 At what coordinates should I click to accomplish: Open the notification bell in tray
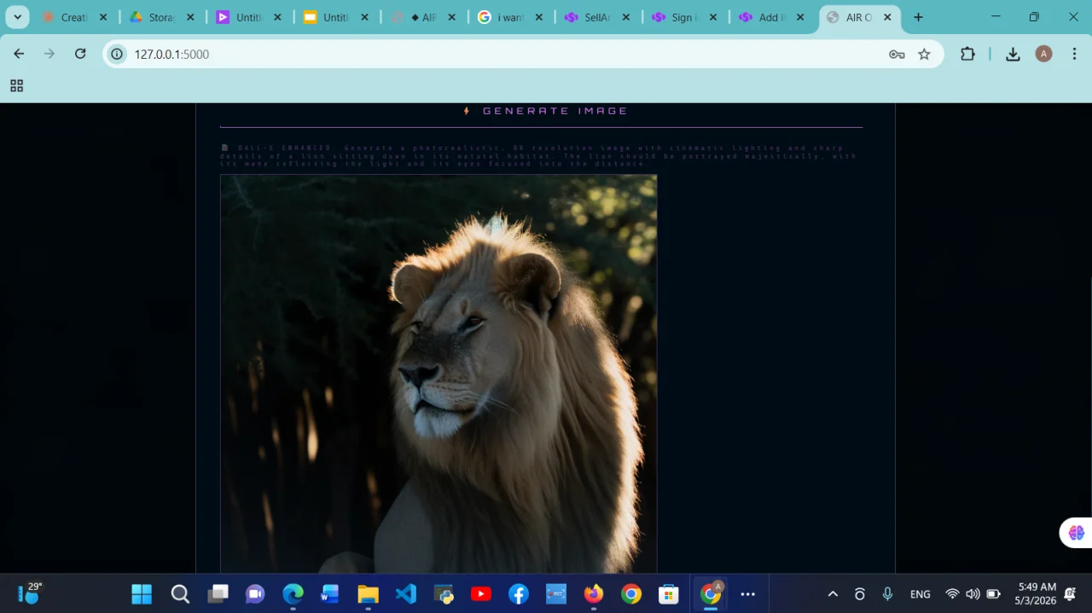click(x=1070, y=594)
